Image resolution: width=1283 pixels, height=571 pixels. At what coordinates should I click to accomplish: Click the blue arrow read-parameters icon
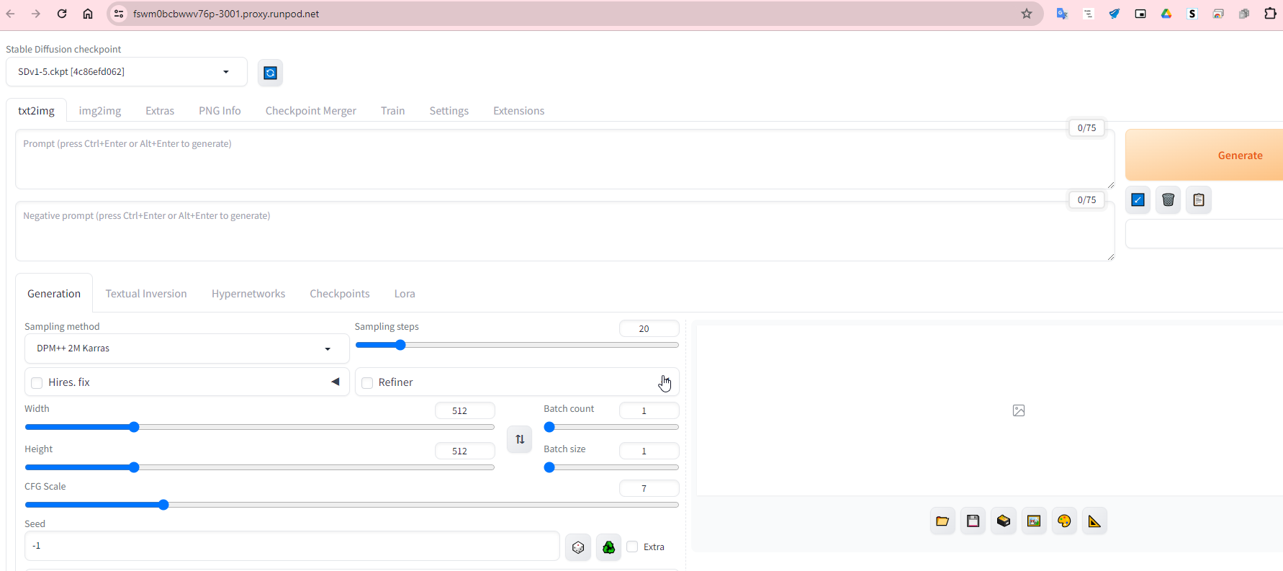(1138, 200)
